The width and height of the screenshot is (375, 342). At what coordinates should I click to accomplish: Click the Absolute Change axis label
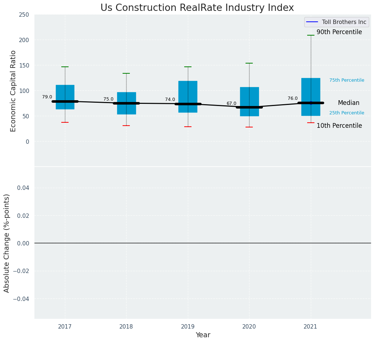(x=7, y=243)
